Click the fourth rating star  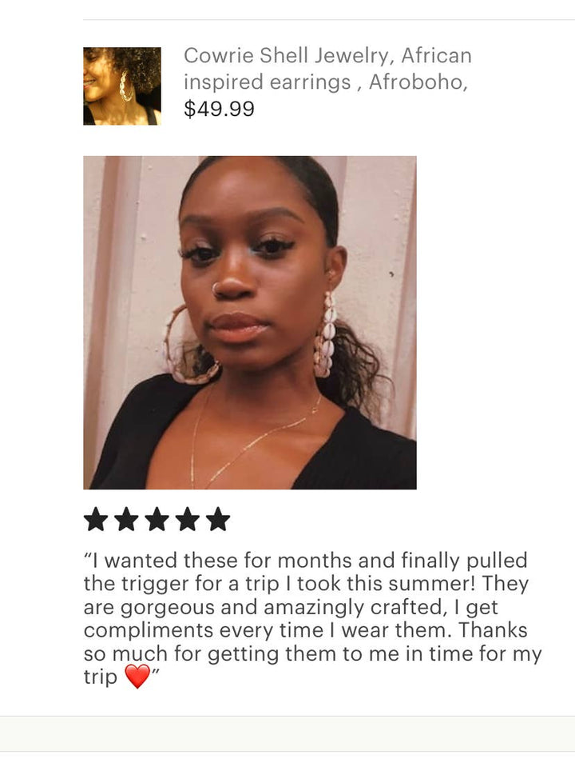pos(188,519)
